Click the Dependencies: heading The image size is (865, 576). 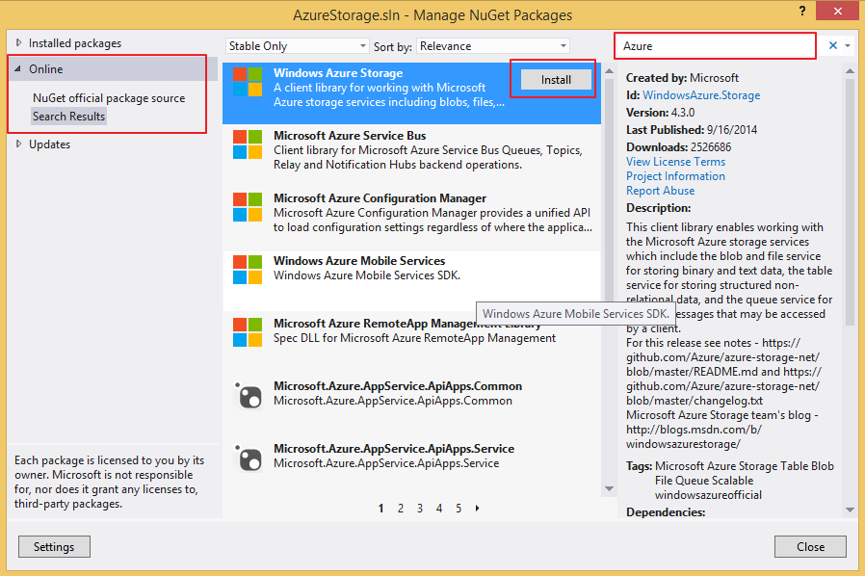(x=666, y=512)
